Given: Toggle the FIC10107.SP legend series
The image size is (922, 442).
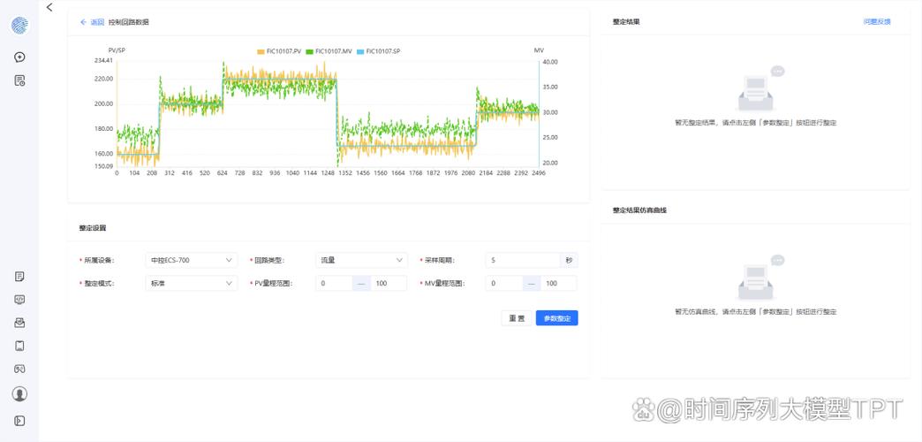Looking at the screenshot, I should pos(379,51).
